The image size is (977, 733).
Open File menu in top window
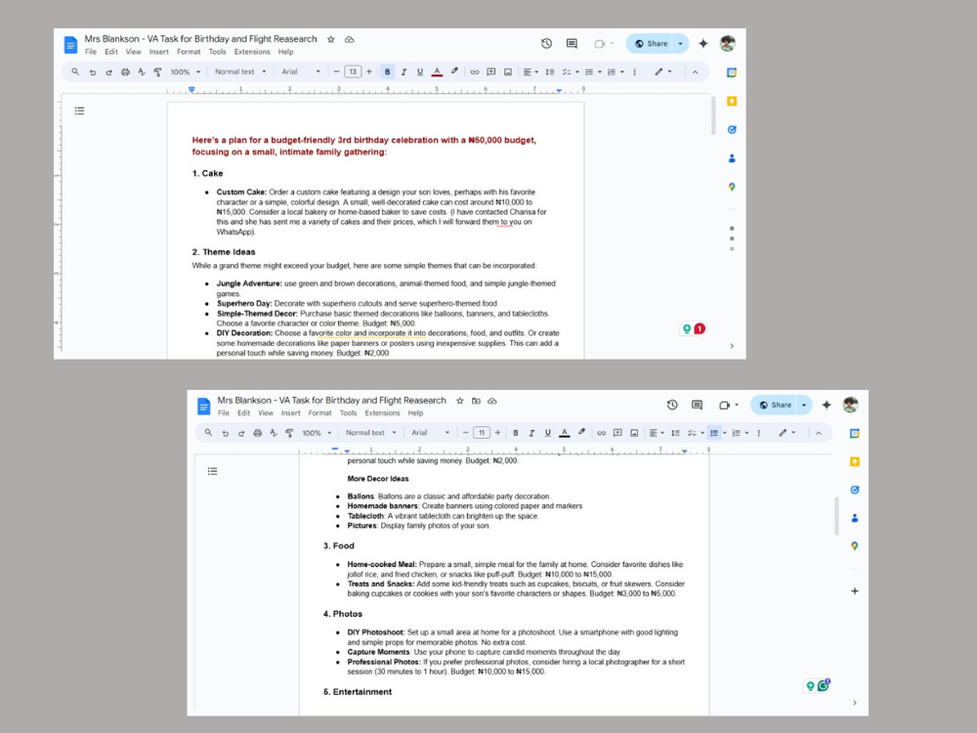[x=90, y=52]
